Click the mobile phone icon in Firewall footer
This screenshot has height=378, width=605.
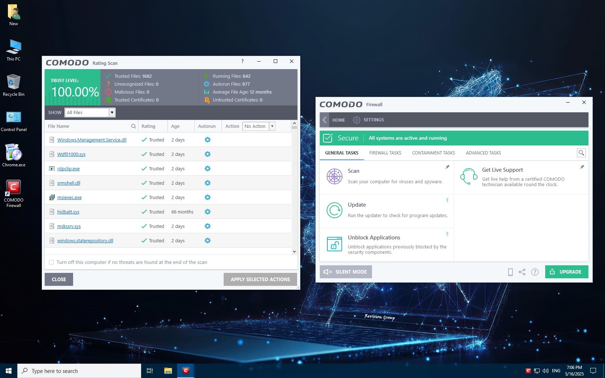[510, 272]
